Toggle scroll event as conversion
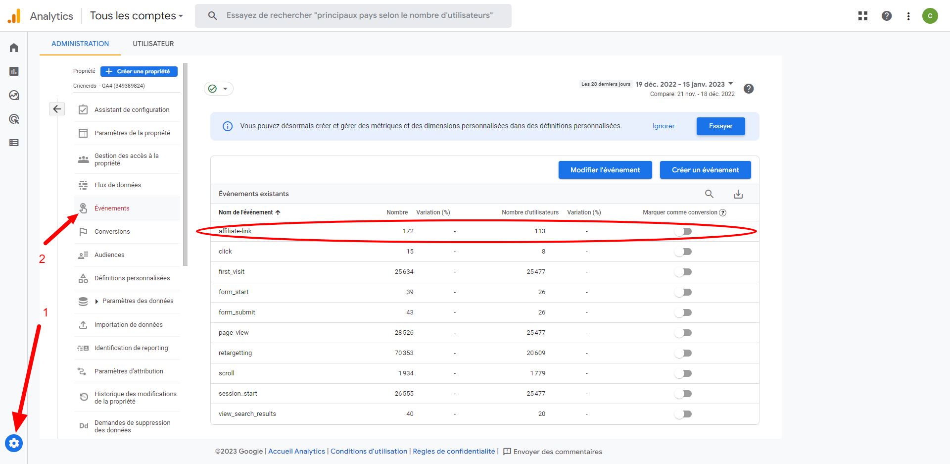This screenshot has width=950, height=464. click(683, 373)
